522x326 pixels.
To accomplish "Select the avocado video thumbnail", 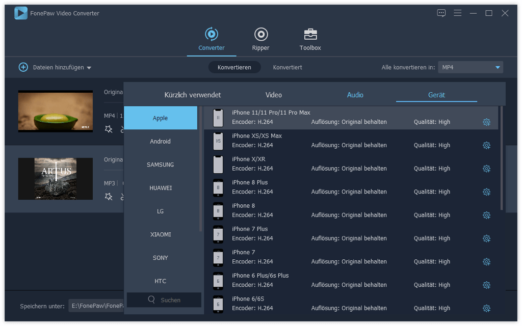I will point(55,111).
